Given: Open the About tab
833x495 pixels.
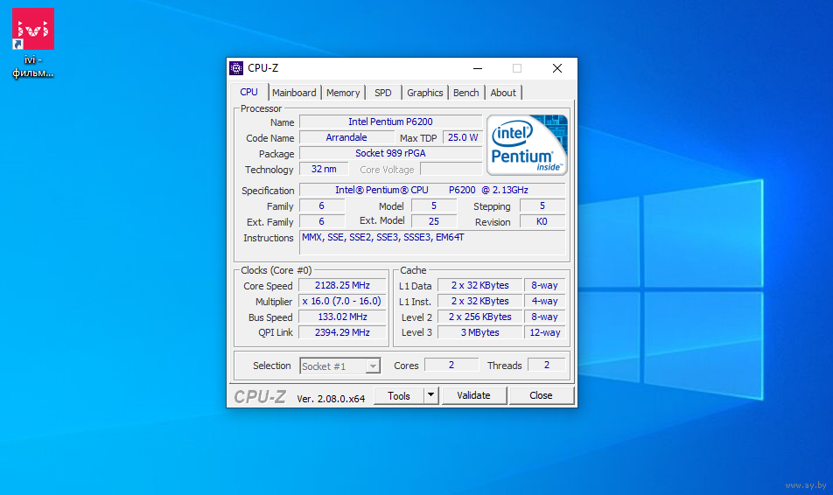Looking at the screenshot, I should 503,93.
